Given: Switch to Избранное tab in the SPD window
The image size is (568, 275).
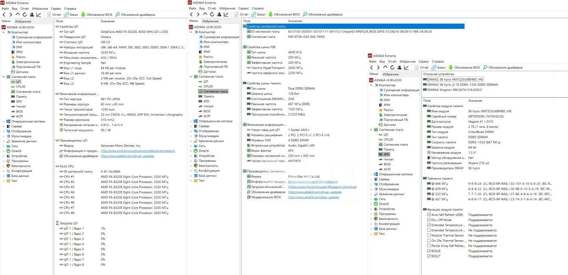Looking at the screenshot, I should [x=391, y=74].
